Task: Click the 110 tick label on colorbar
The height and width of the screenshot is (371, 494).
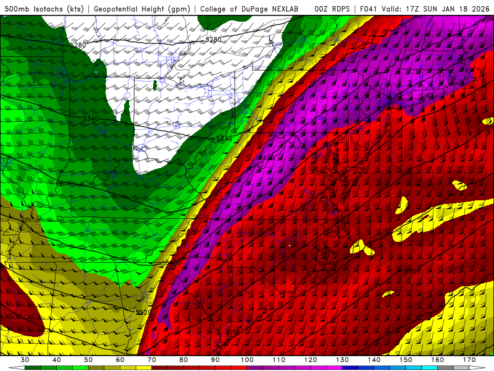Action: [x=279, y=360]
